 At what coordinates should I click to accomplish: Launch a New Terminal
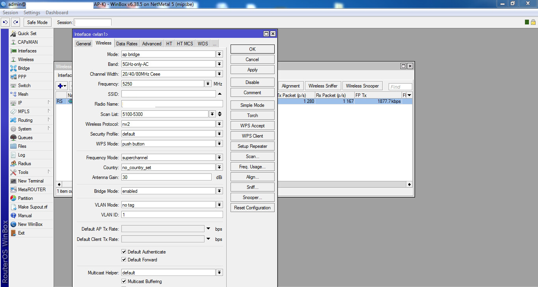(x=30, y=181)
